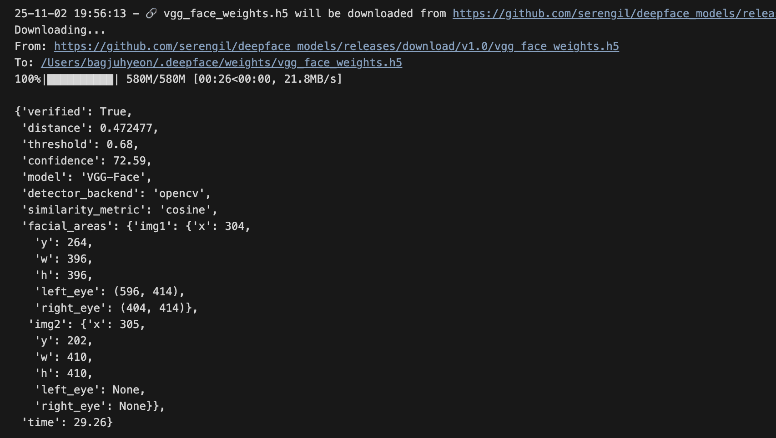Click the 580M/580M download size text
776x438 pixels.
pos(156,79)
